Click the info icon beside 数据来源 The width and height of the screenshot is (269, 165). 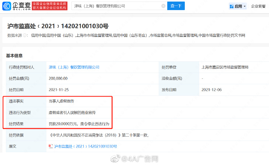25,35
